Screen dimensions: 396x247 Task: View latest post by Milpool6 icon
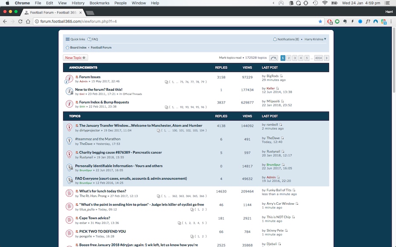point(282,101)
